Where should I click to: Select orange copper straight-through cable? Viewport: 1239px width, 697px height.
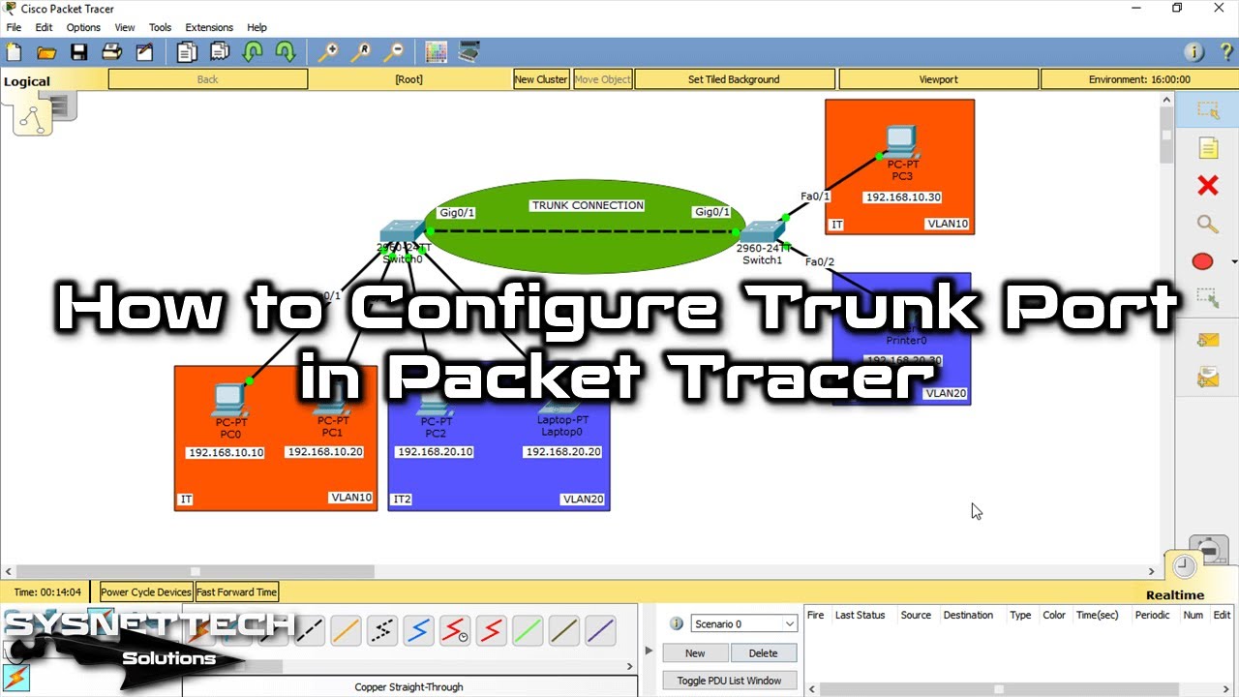point(346,631)
